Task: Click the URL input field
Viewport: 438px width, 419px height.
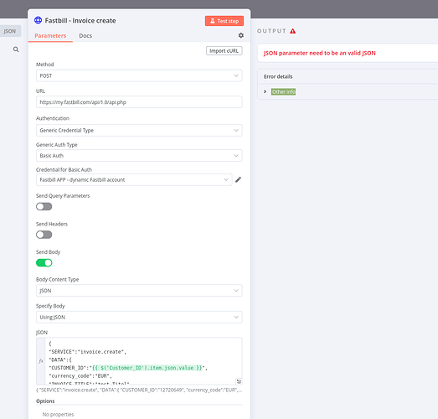Action: pos(139,102)
